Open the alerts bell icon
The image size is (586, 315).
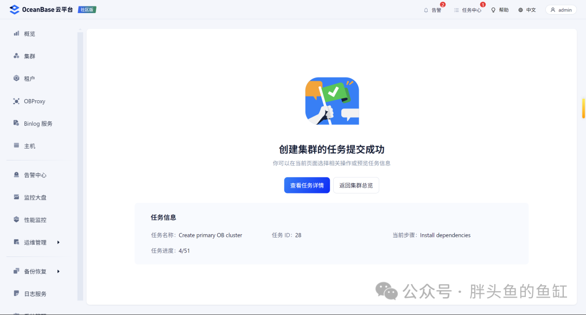point(426,10)
